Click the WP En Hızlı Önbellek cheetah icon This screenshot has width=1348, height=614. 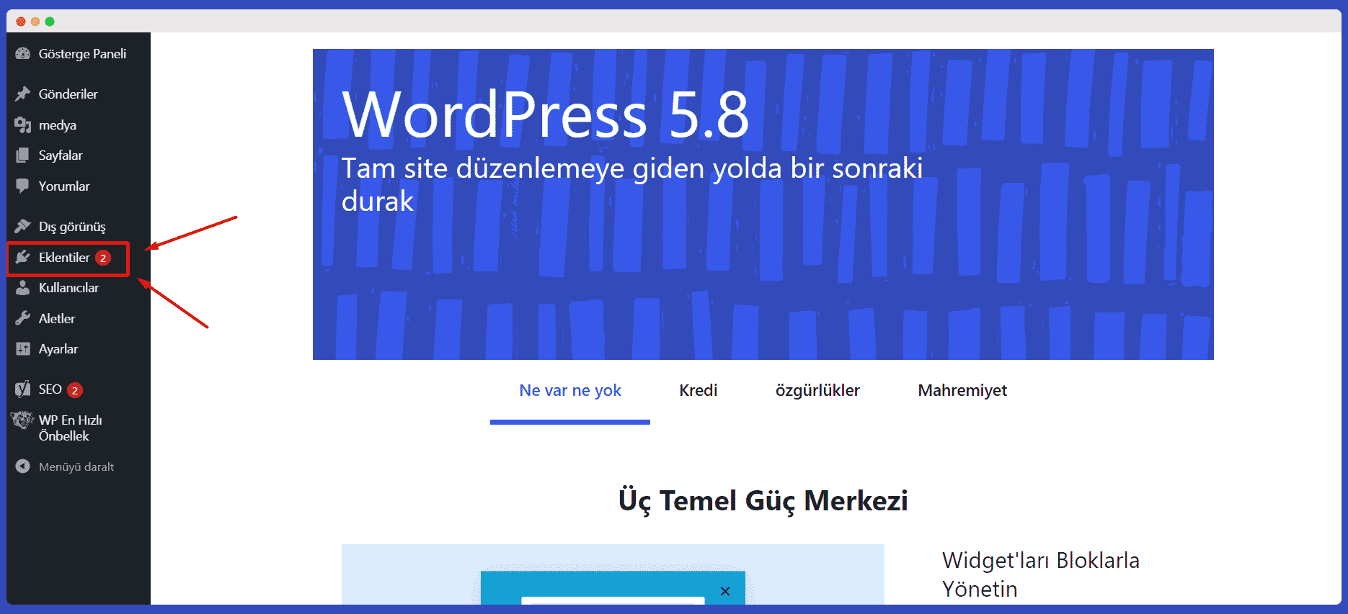(x=22, y=420)
